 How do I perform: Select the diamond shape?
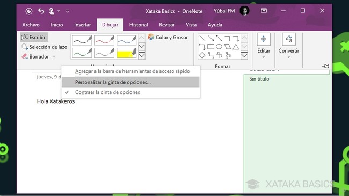pos(202,55)
